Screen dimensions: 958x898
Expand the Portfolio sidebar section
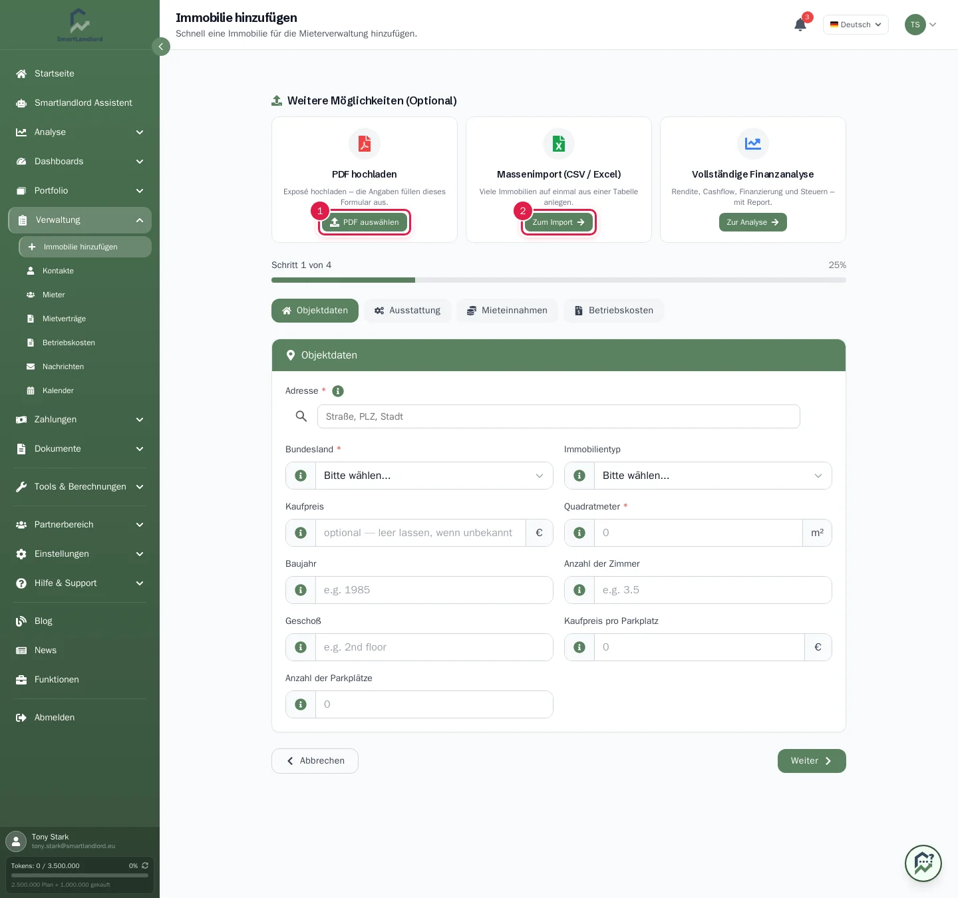(x=80, y=191)
